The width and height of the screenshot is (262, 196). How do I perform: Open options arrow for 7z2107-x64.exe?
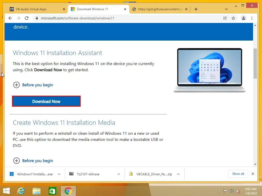pyautogui.click(x=119, y=174)
